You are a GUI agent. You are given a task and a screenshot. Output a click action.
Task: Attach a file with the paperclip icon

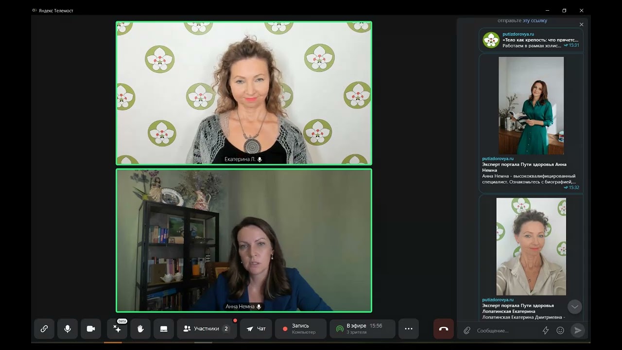467,331
